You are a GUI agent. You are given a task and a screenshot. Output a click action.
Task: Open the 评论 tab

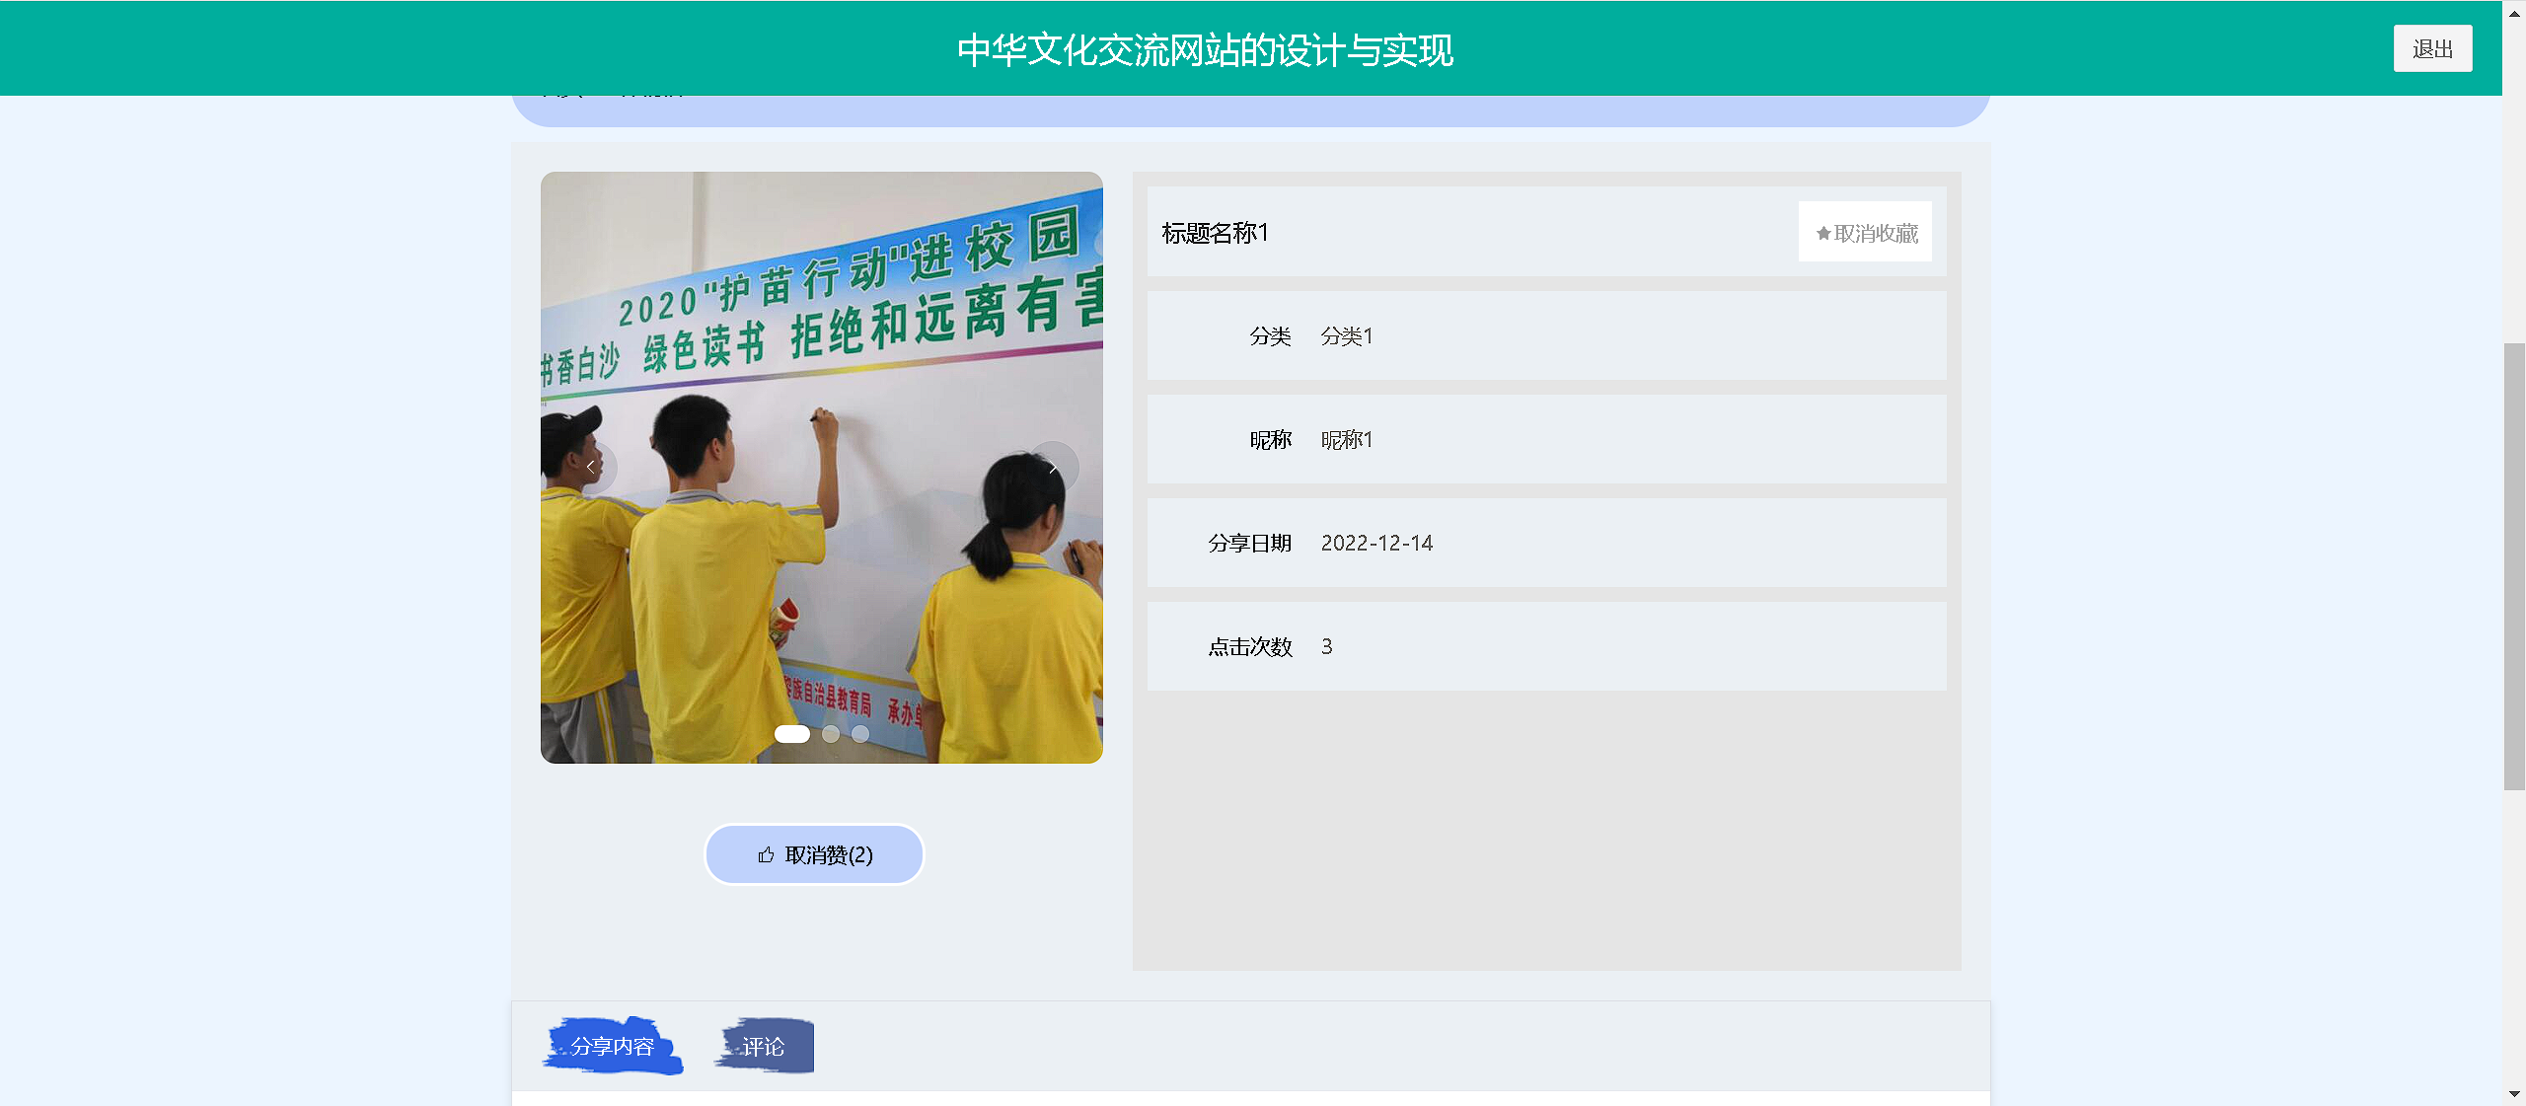pyautogui.click(x=764, y=1046)
